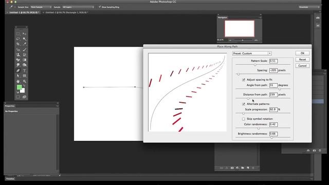
Task: Select the Brush tool
Action: click(x=24, y=49)
